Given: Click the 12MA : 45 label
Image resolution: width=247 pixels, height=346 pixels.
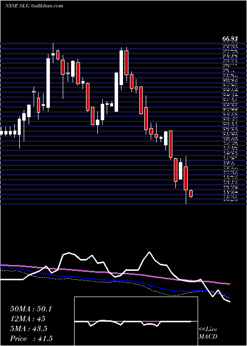Looking at the screenshot, I should 28,319.
